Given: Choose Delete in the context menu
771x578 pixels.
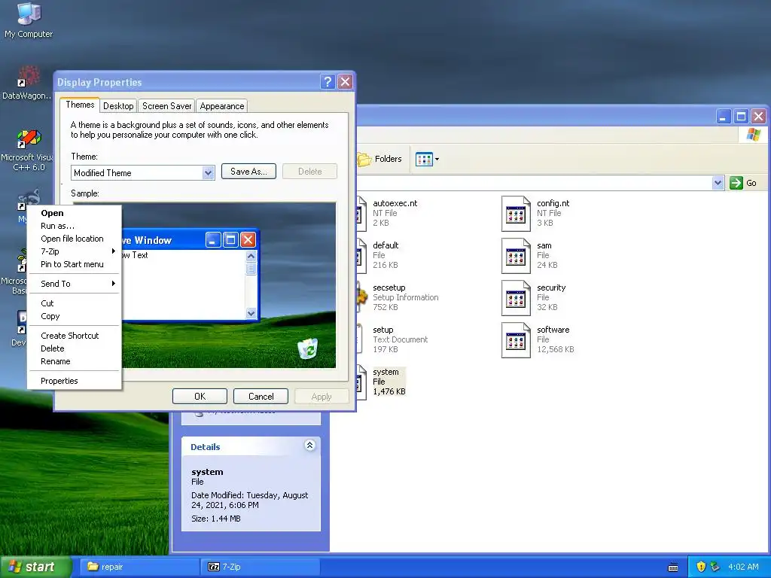Looking at the screenshot, I should [x=74, y=348].
